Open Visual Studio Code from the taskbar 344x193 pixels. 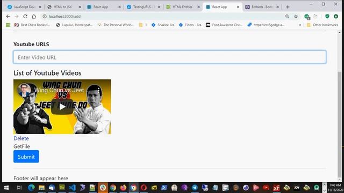coord(72,188)
